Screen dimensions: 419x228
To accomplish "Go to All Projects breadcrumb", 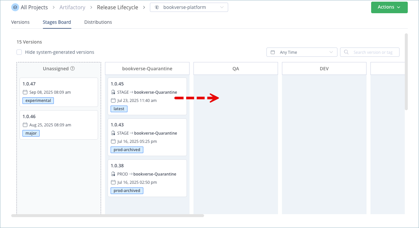I will 34,7.
